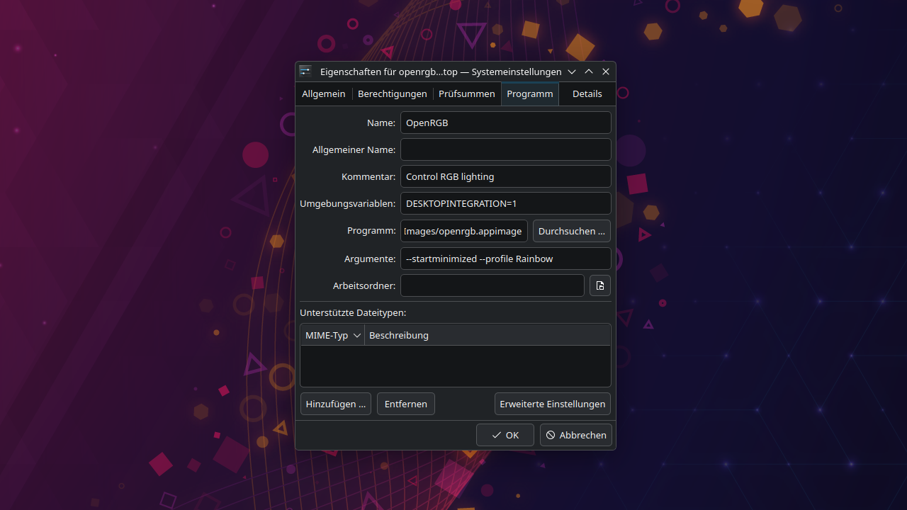Screen dimensions: 907x510
Task: Sort by the MIME-Typ column header
Action: tap(332, 335)
